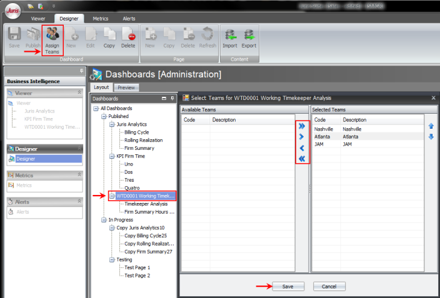Cancel the Select Teams dialog
The height and width of the screenshot is (298, 440).
[329, 286]
